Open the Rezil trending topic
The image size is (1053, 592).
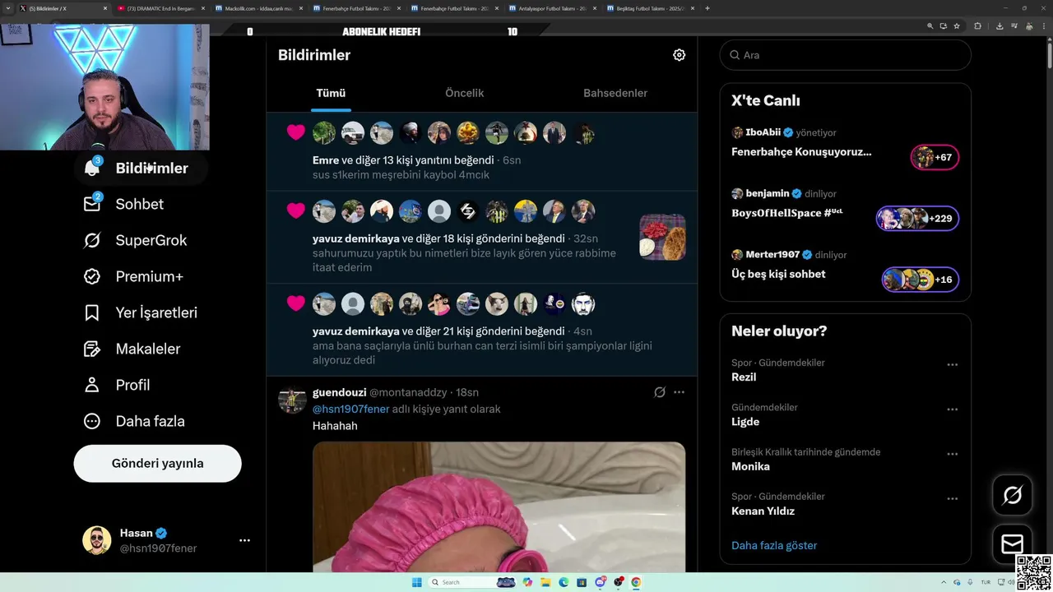[x=744, y=377]
